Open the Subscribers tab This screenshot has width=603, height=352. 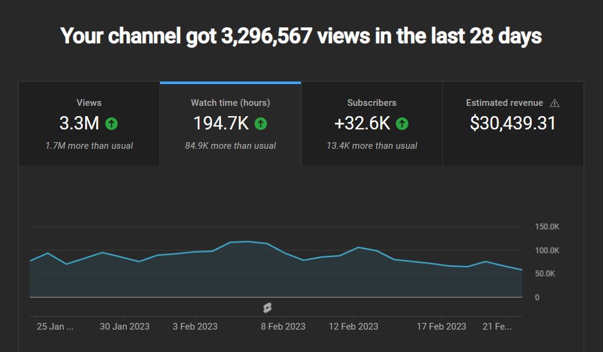click(x=372, y=103)
